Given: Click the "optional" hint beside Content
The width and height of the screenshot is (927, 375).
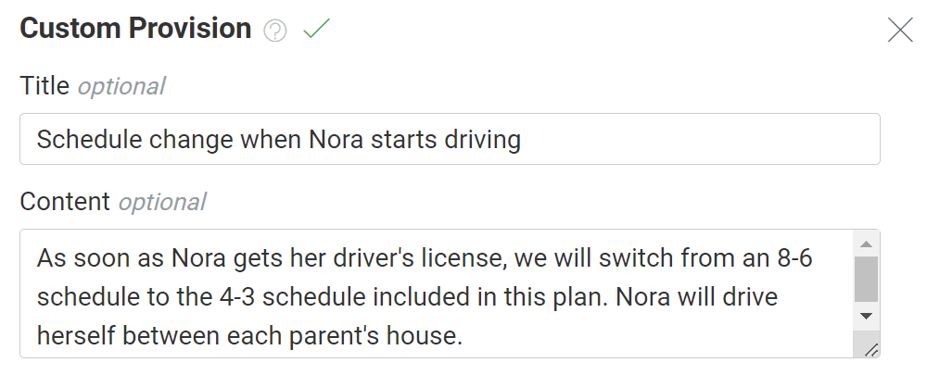Looking at the screenshot, I should 161,202.
